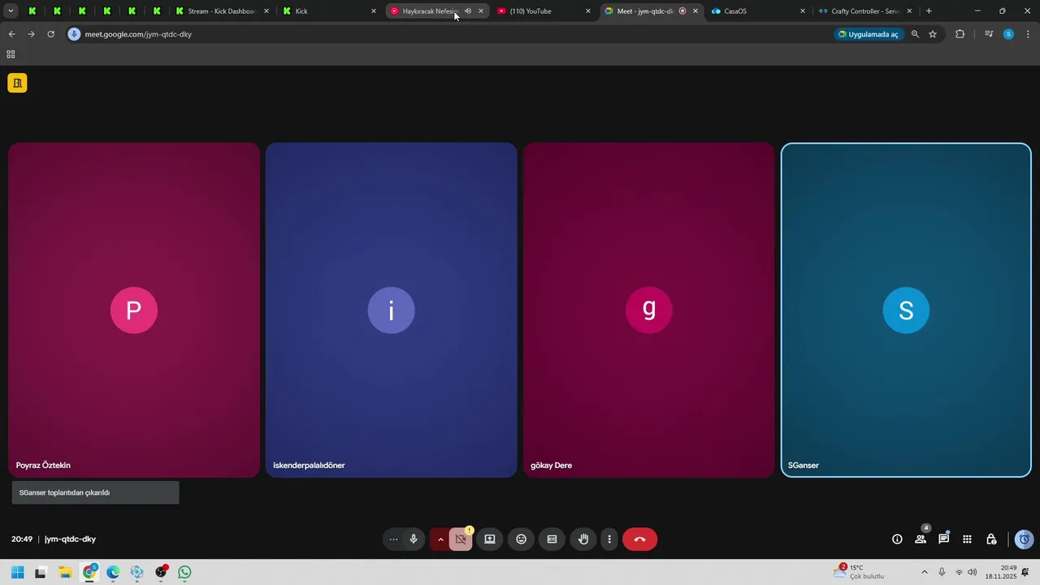Show hidden system tray icons
Image resolution: width=1040 pixels, height=585 pixels.
click(x=924, y=573)
